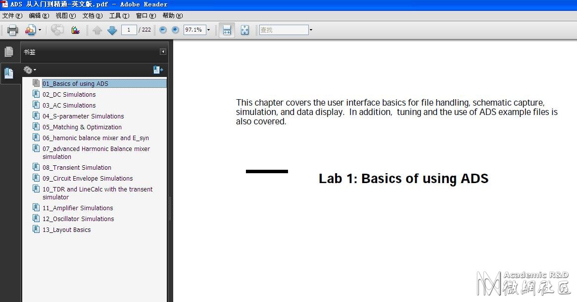Image resolution: width=577 pixels, height=302 pixels.
Task: Click the navigation pane splitter grip handle
Action: (x=170, y=208)
